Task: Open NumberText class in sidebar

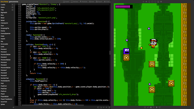Action: point(5,78)
